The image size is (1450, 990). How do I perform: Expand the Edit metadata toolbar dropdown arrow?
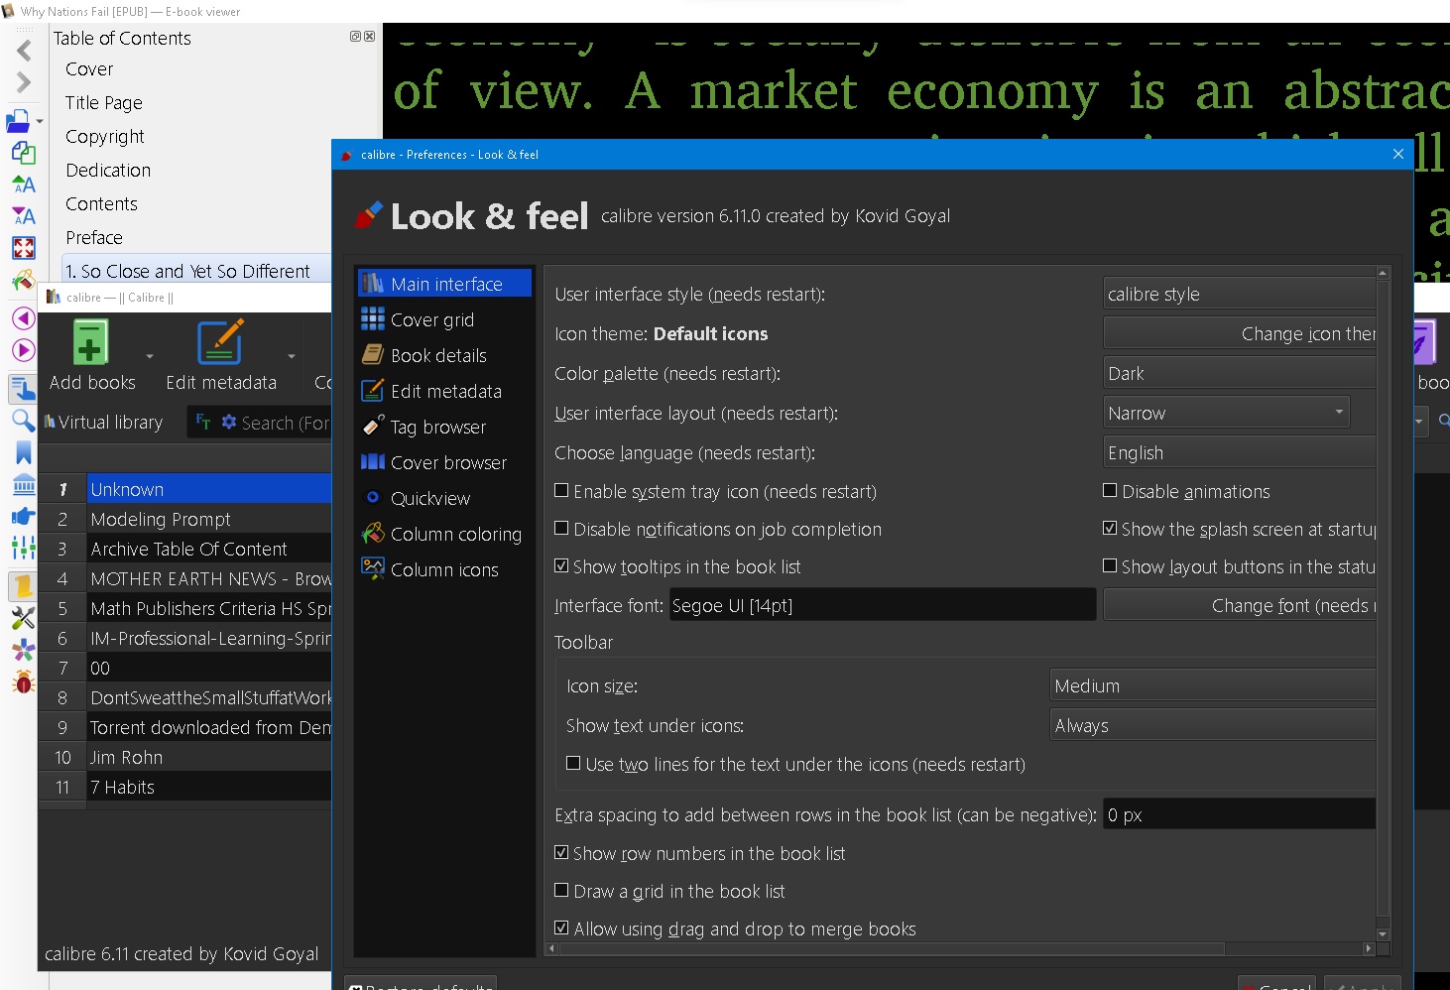292,356
